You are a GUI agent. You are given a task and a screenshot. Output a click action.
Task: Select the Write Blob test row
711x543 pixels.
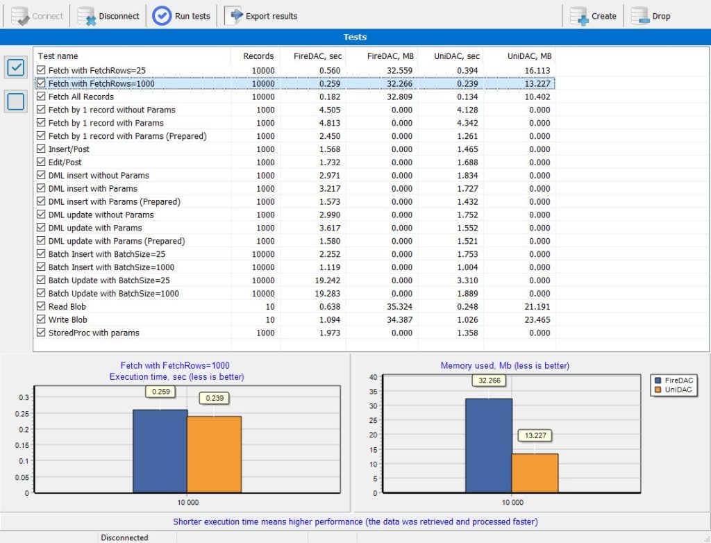(x=294, y=320)
